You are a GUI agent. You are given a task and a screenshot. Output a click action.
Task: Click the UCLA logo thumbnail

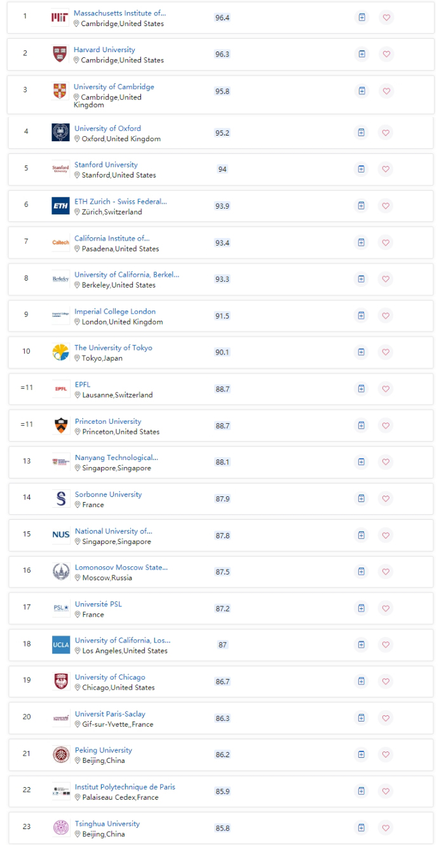[x=60, y=645]
